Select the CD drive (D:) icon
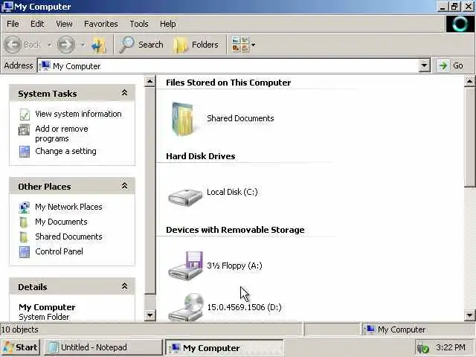Viewport: 476px width, 357px height. pos(186,307)
